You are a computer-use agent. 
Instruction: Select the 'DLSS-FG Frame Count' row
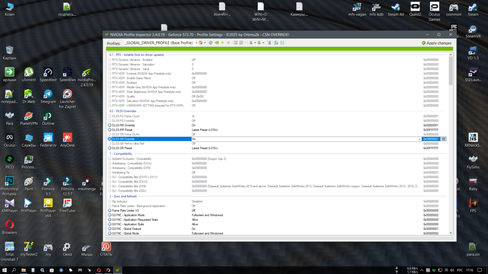(277, 116)
